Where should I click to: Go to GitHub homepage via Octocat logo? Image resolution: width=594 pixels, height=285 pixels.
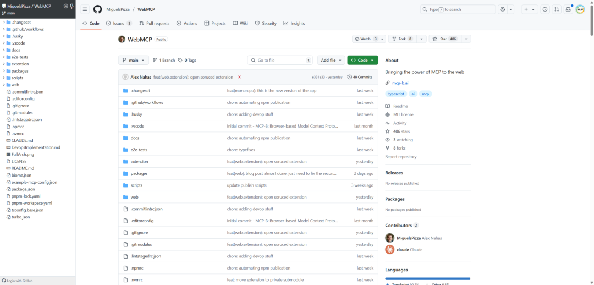(x=98, y=9)
